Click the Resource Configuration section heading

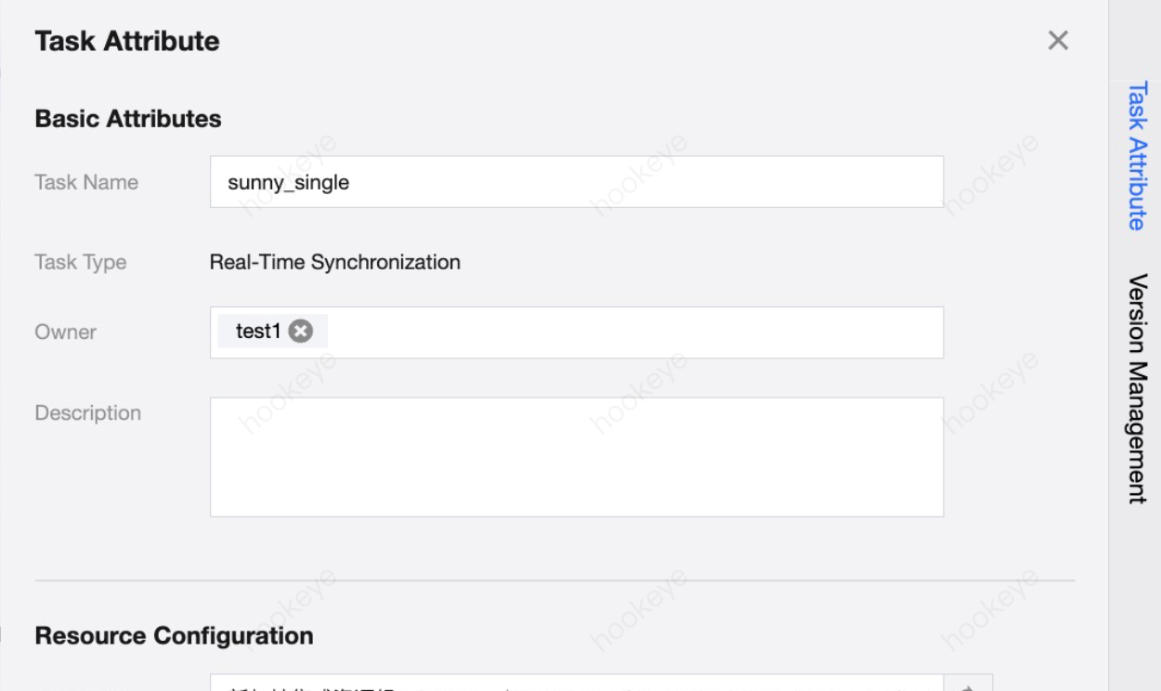[x=174, y=636]
